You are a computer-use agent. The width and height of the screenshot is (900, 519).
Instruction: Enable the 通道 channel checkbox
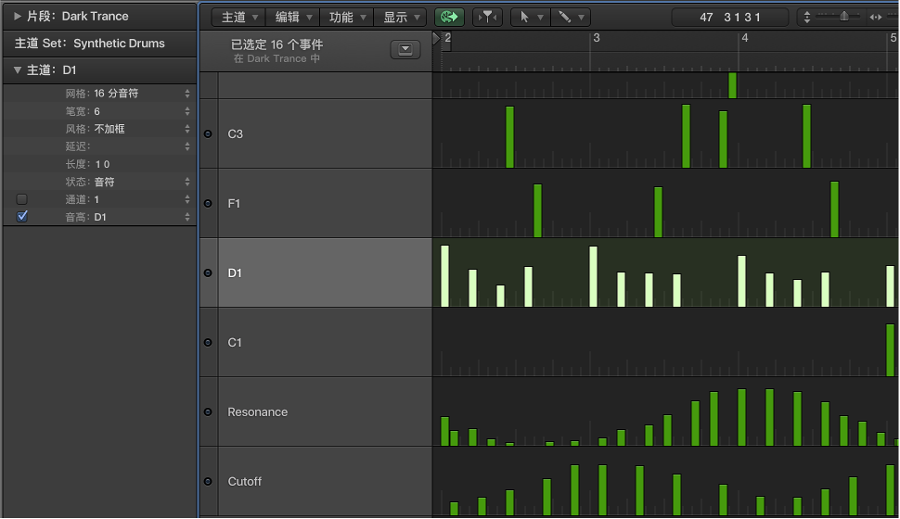[22, 199]
